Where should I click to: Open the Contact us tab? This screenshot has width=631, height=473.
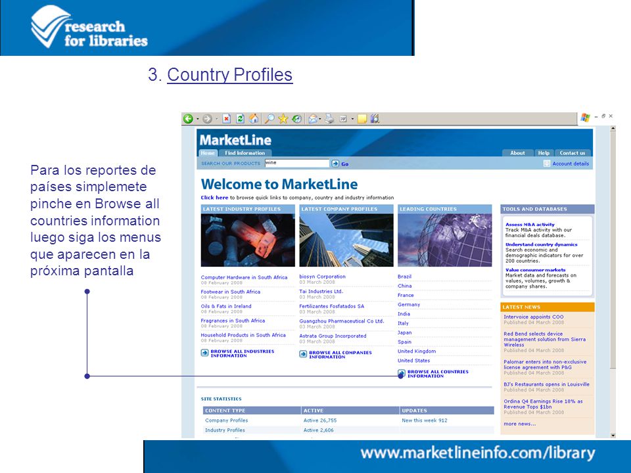573,153
